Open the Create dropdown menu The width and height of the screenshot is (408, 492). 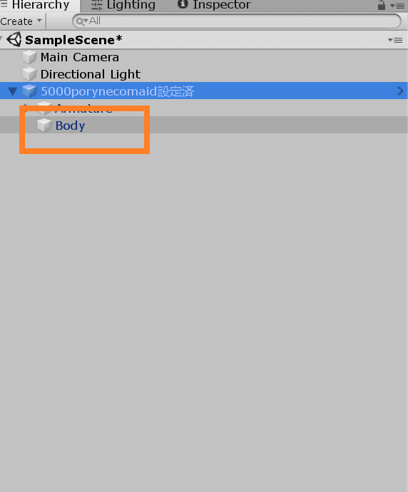pos(21,21)
